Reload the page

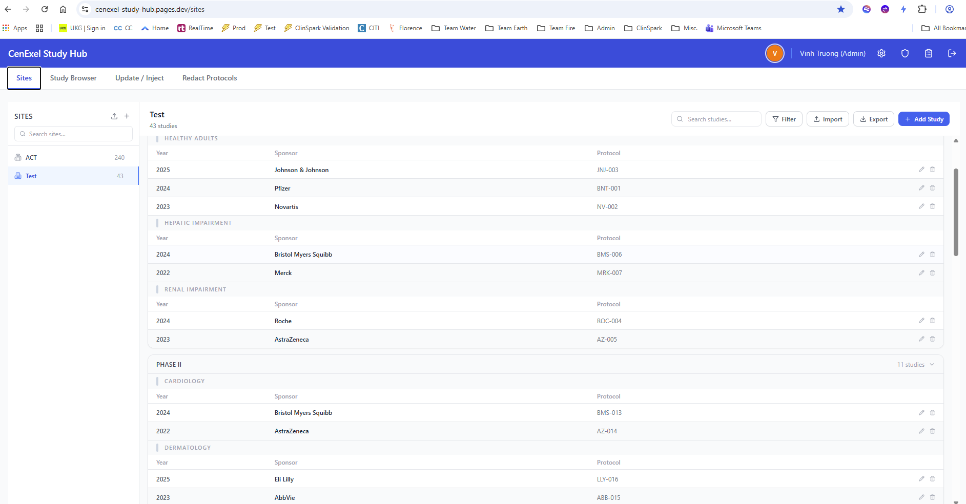point(45,9)
